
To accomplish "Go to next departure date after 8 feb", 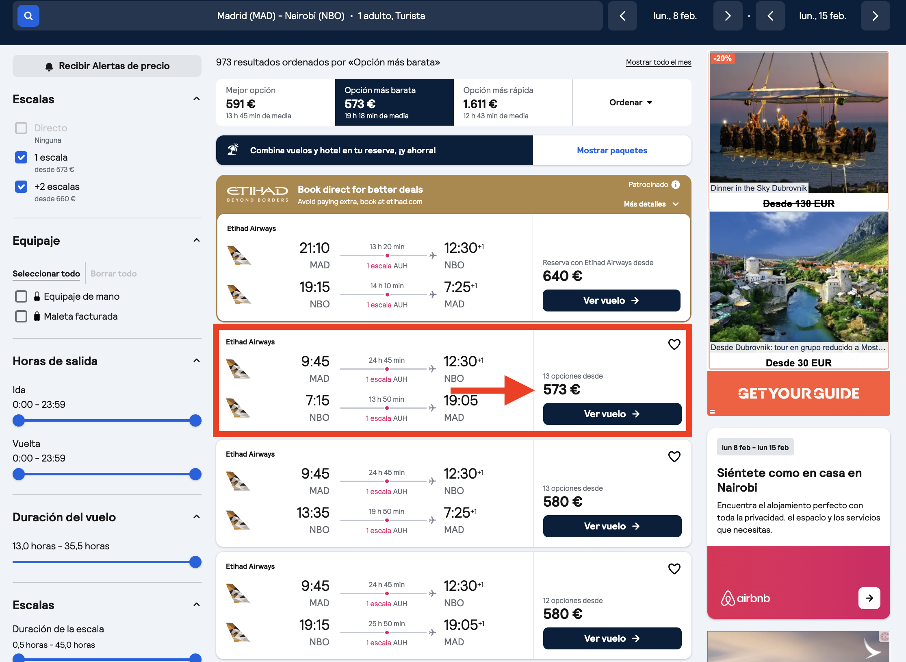I will pyautogui.click(x=728, y=16).
